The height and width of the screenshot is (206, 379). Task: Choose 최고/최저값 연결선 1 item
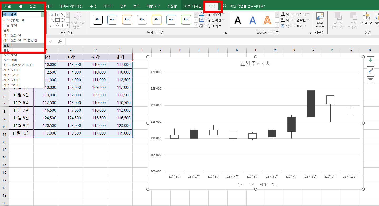(23, 65)
